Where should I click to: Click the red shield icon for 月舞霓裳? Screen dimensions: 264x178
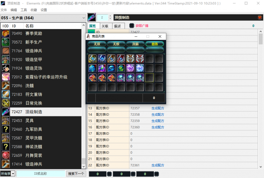(6, 155)
